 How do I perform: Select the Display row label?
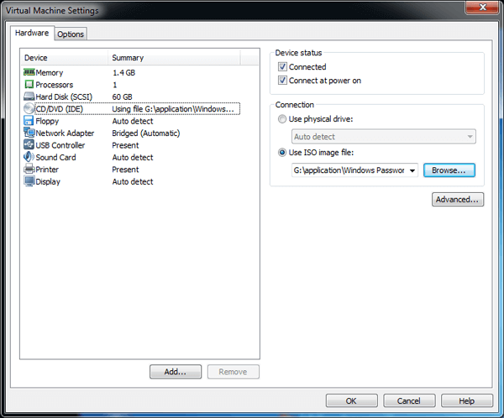48,182
